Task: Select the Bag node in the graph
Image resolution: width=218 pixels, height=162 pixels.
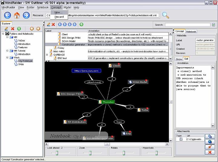Action: tap(127, 133)
